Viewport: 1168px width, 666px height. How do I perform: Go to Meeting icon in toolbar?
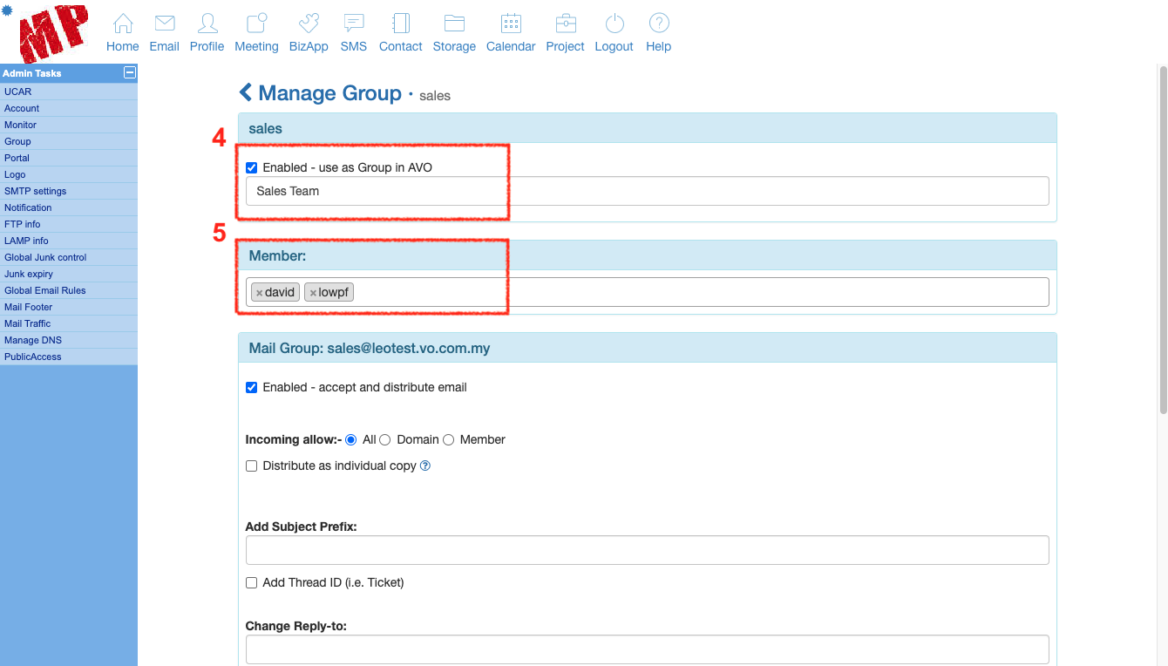tap(256, 24)
